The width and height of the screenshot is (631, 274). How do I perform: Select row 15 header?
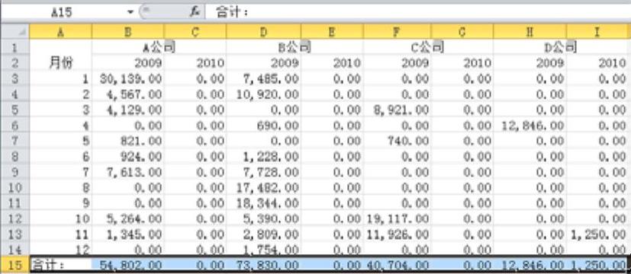coord(15,265)
